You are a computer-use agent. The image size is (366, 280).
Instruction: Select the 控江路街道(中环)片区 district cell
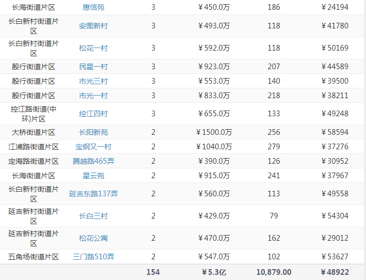click(34, 114)
